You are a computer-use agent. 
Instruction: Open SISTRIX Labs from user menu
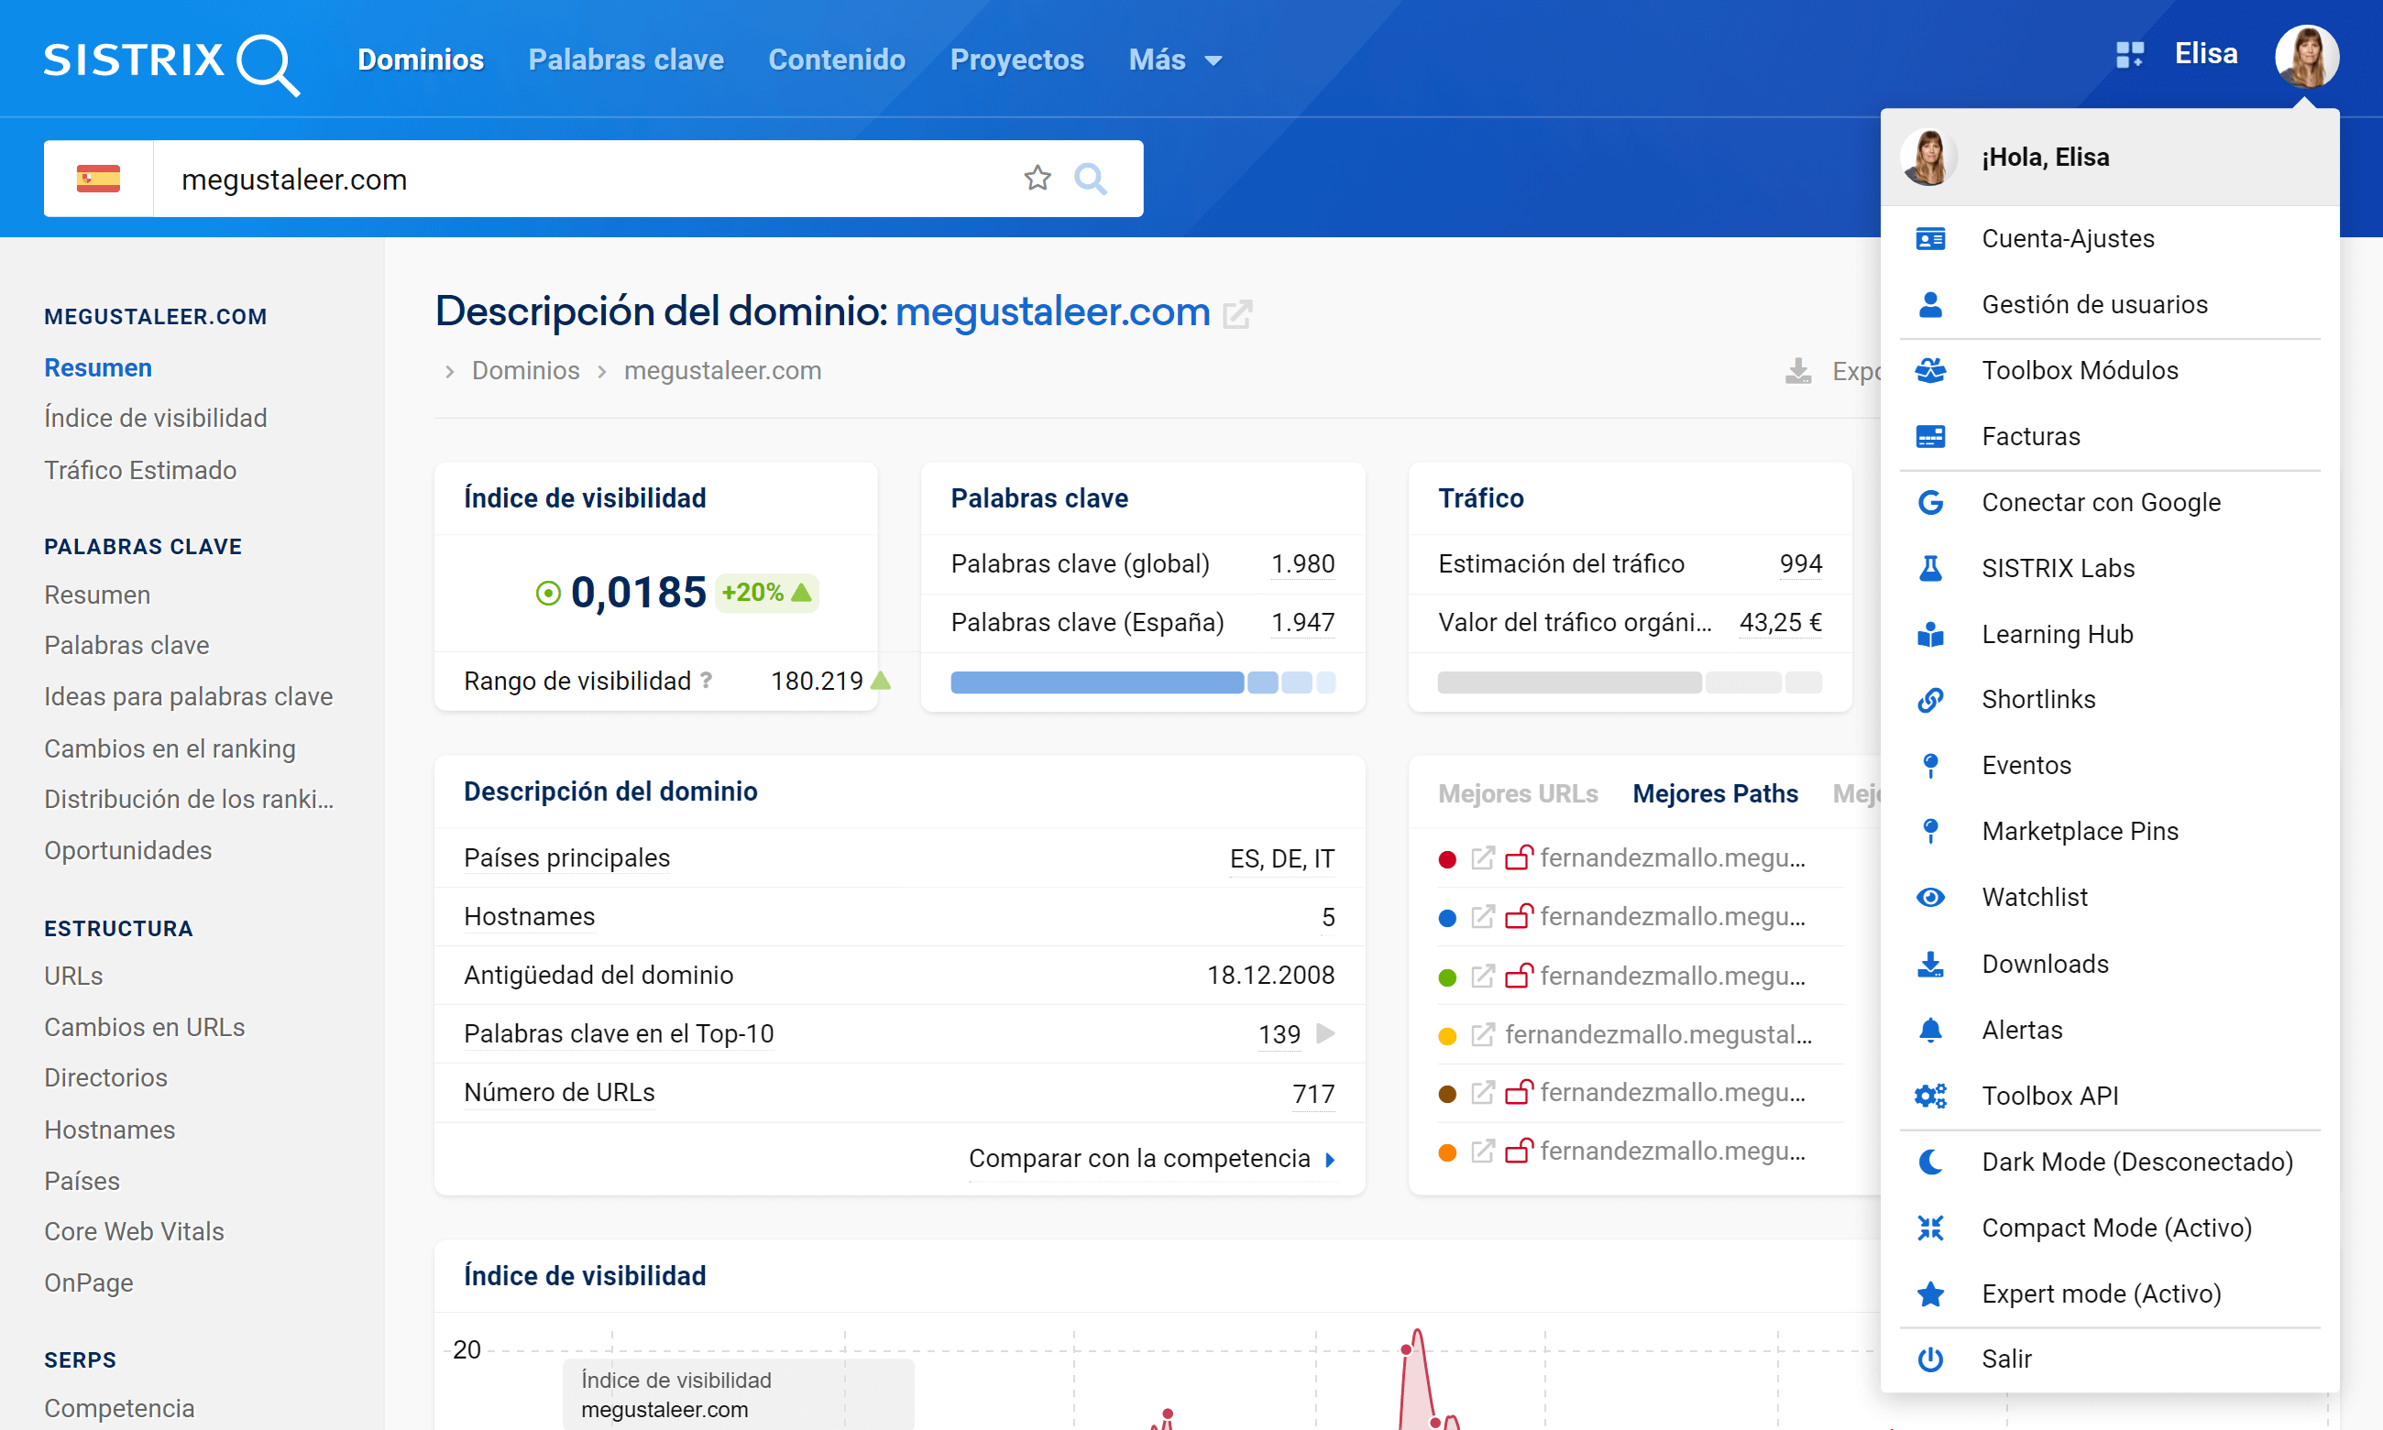coord(2057,569)
